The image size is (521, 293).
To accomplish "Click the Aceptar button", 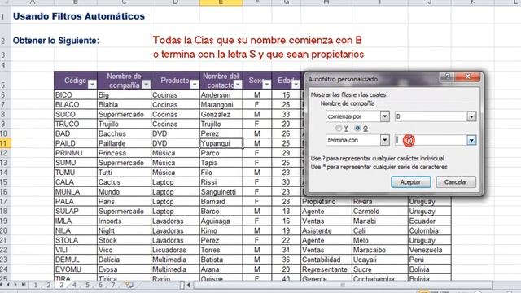I will 410,182.
